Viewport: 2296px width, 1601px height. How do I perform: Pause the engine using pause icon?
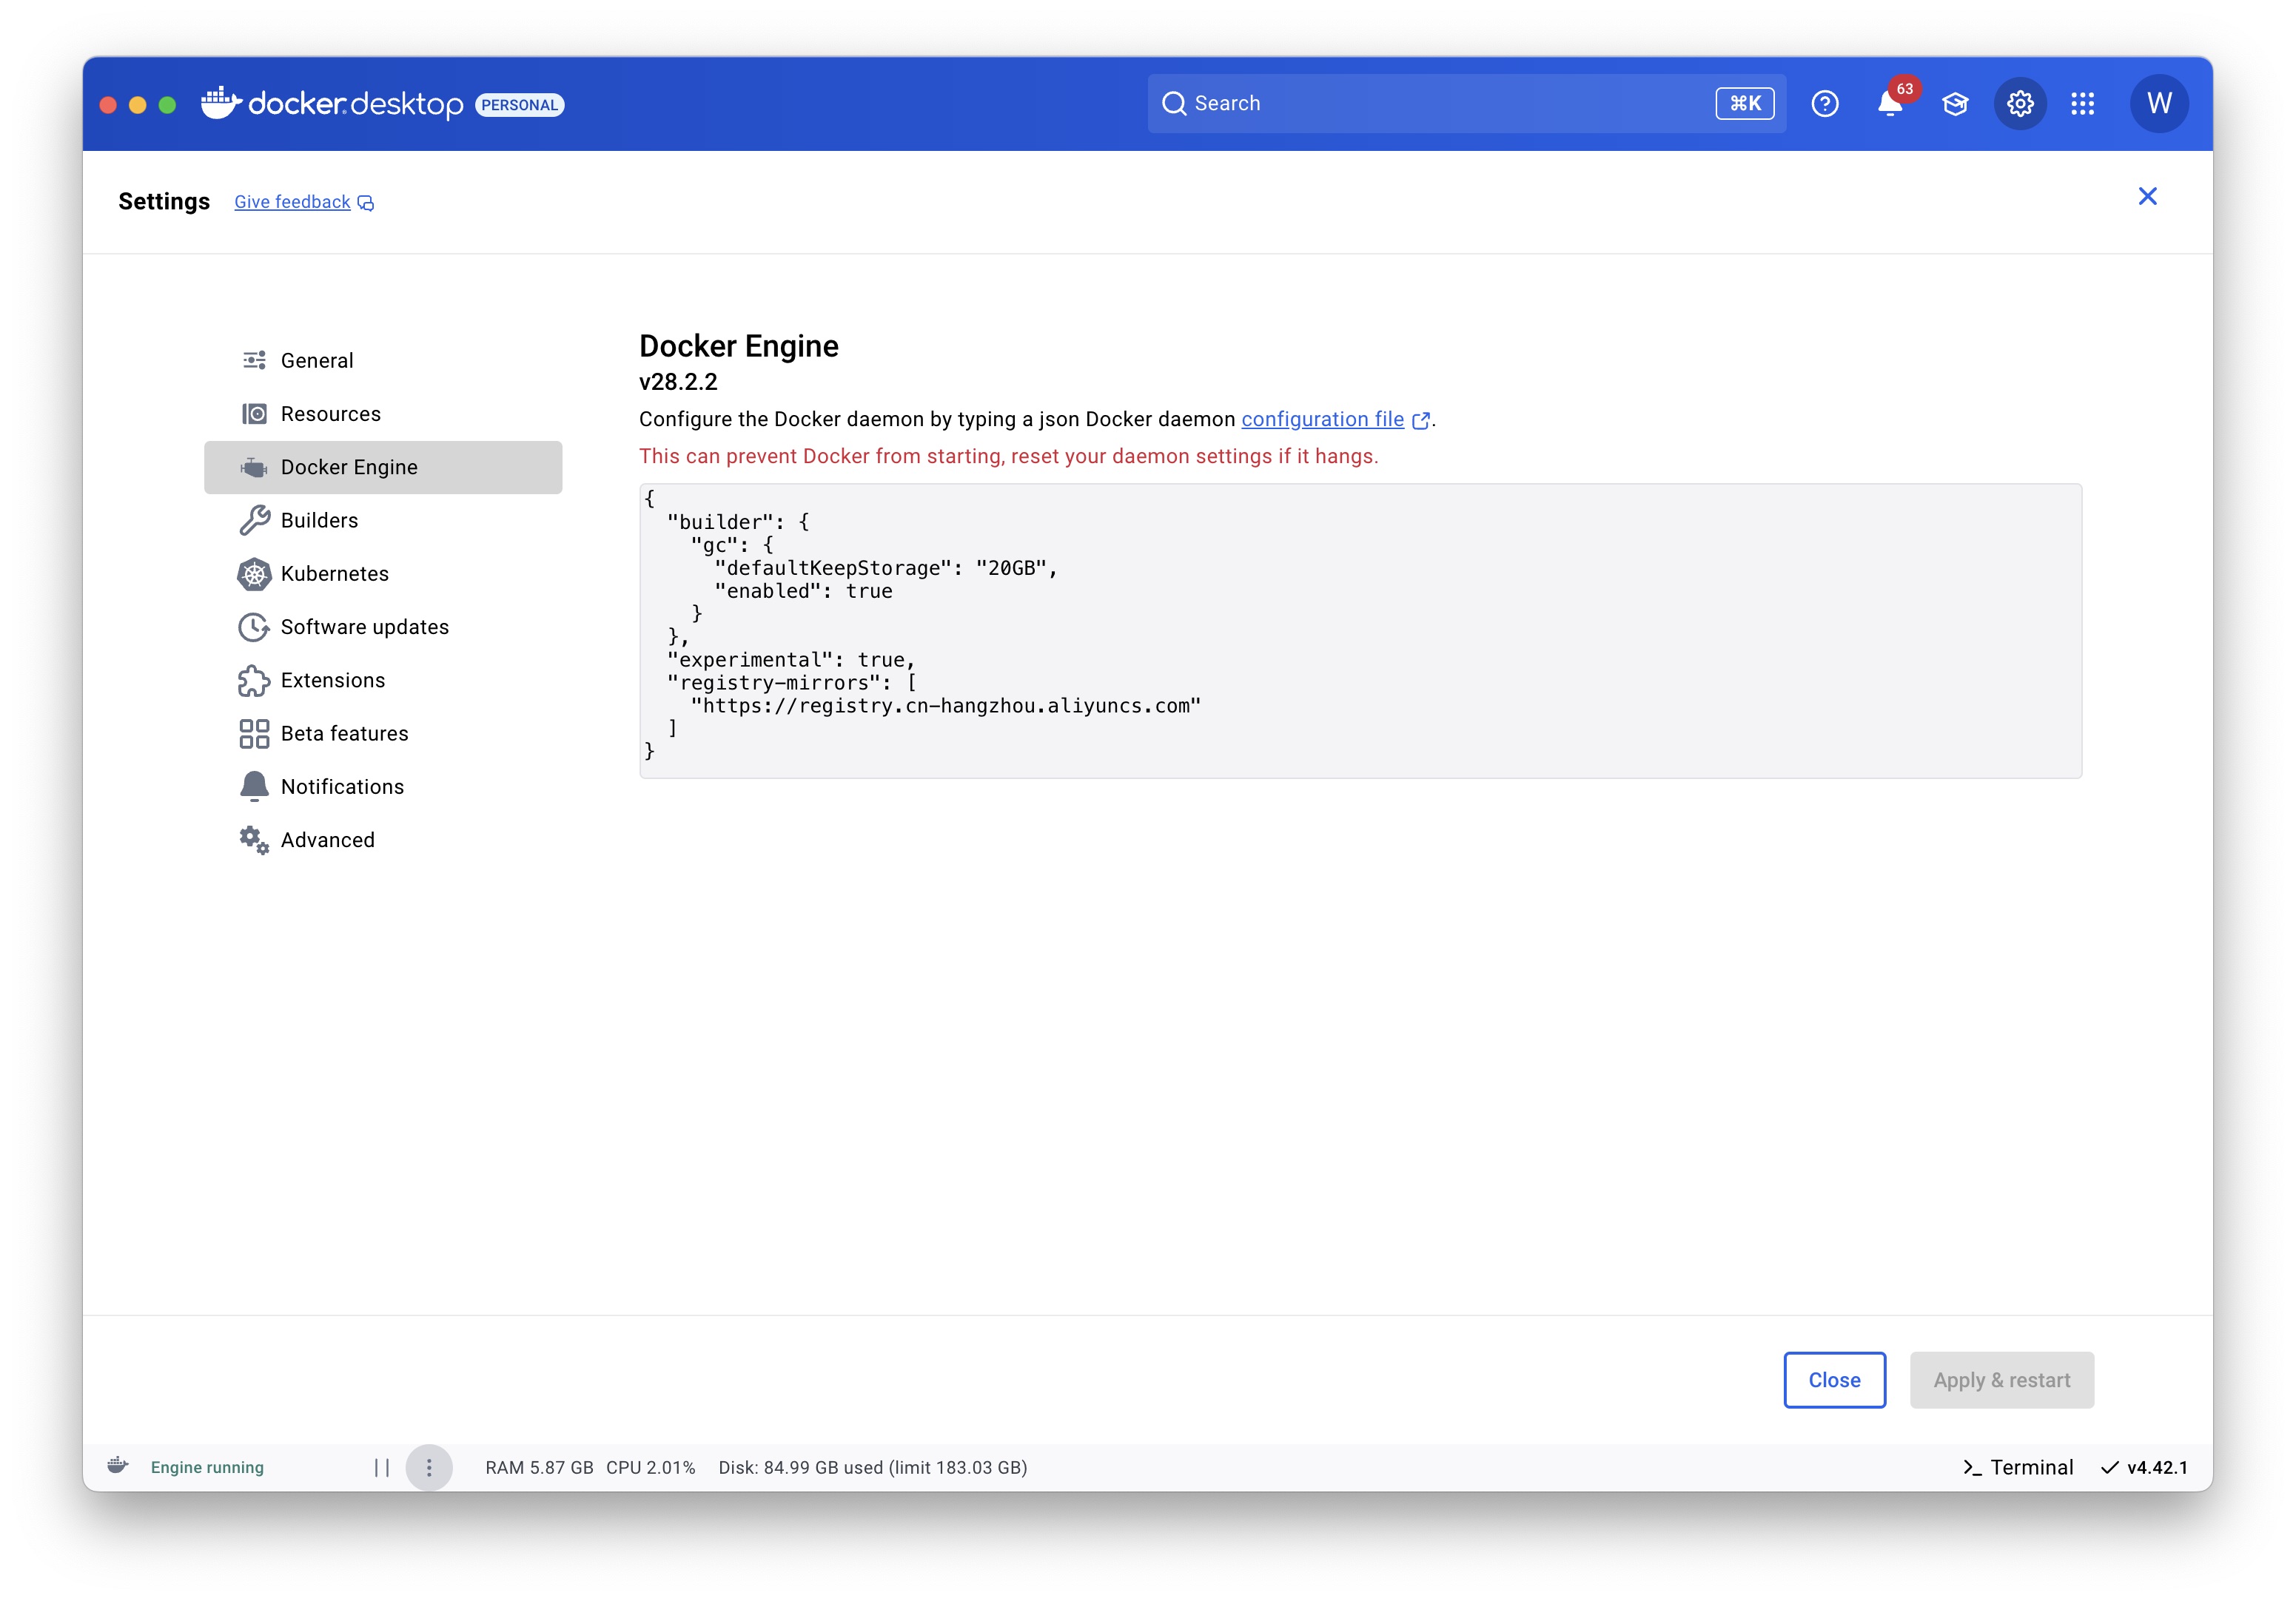pyautogui.click(x=381, y=1467)
